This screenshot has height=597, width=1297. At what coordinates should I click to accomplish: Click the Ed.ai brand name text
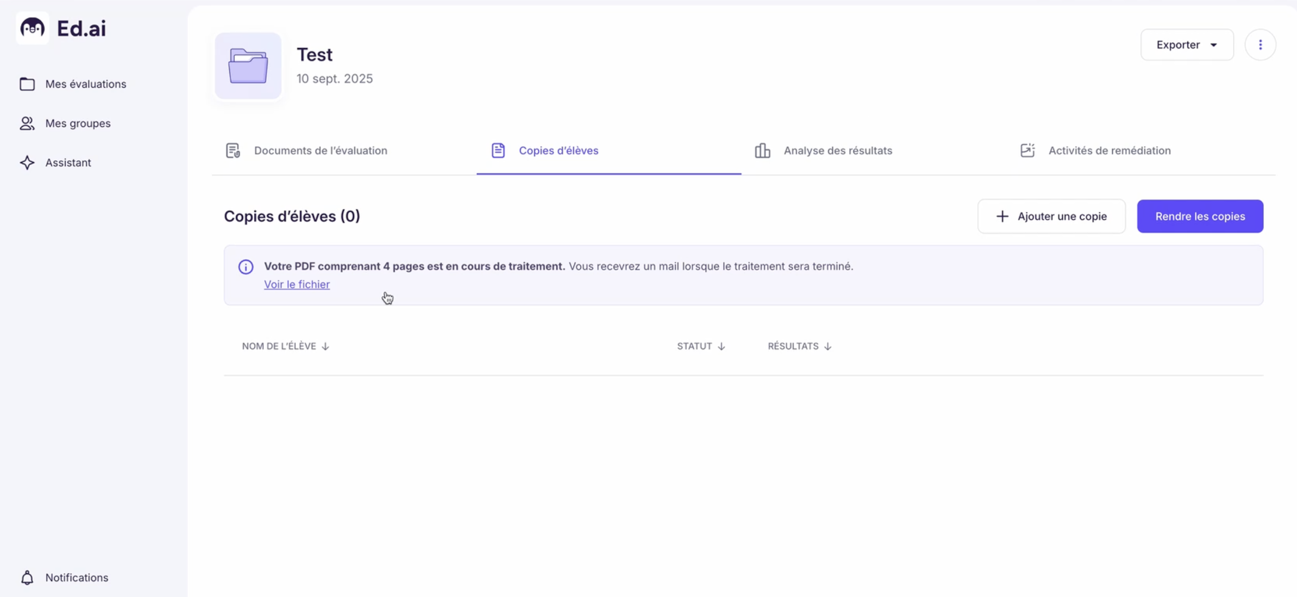[x=82, y=28]
